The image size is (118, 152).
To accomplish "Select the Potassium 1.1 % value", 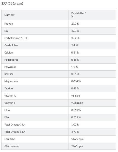I will pos(74,67).
